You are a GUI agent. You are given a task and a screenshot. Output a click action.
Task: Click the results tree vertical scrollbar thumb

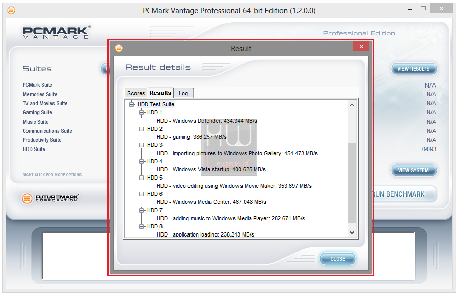[x=352, y=183]
